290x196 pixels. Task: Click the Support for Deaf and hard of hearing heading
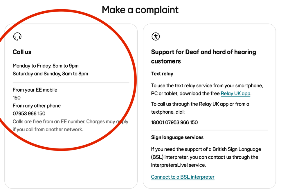[x=203, y=57]
